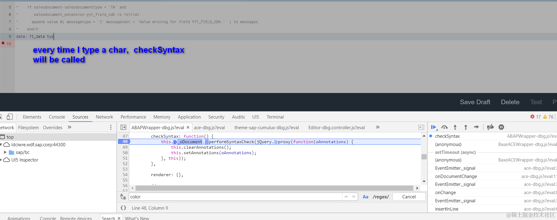
Task: Open the Filesystem navigator tab
Action: coord(28,128)
